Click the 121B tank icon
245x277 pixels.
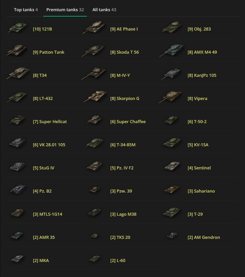18,27
